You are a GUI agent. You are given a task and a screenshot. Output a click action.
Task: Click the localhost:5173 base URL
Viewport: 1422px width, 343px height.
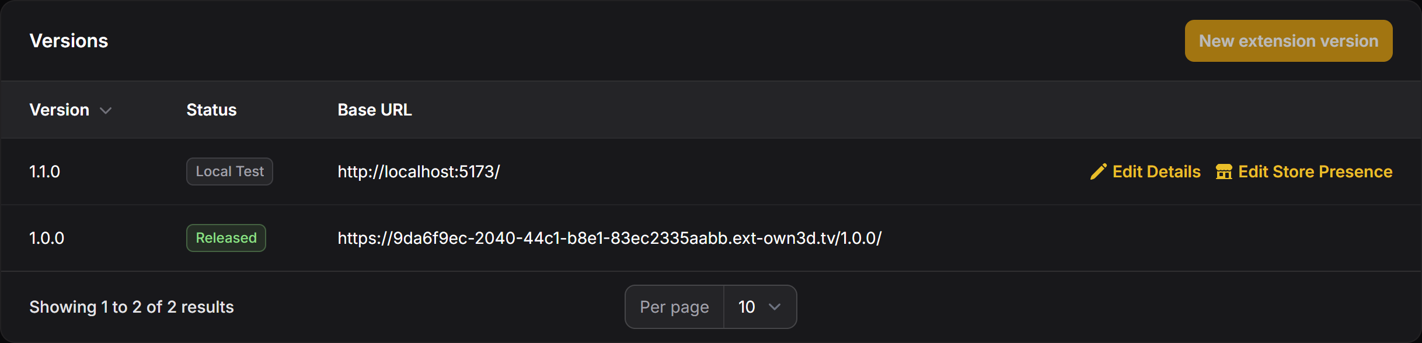pyautogui.click(x=419, y=171)
